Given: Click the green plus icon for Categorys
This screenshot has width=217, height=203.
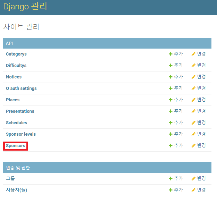Looking at the screenshot, I should click(170, 54).
